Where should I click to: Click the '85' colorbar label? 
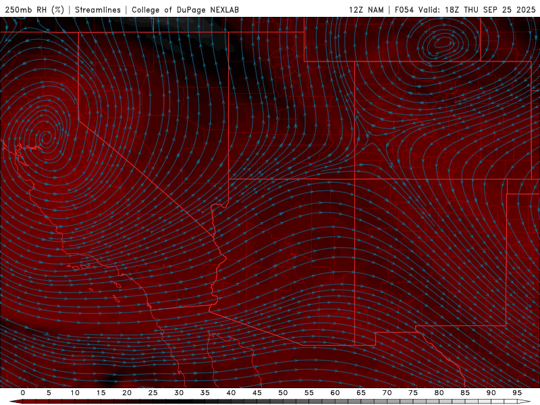coord(465,393)
